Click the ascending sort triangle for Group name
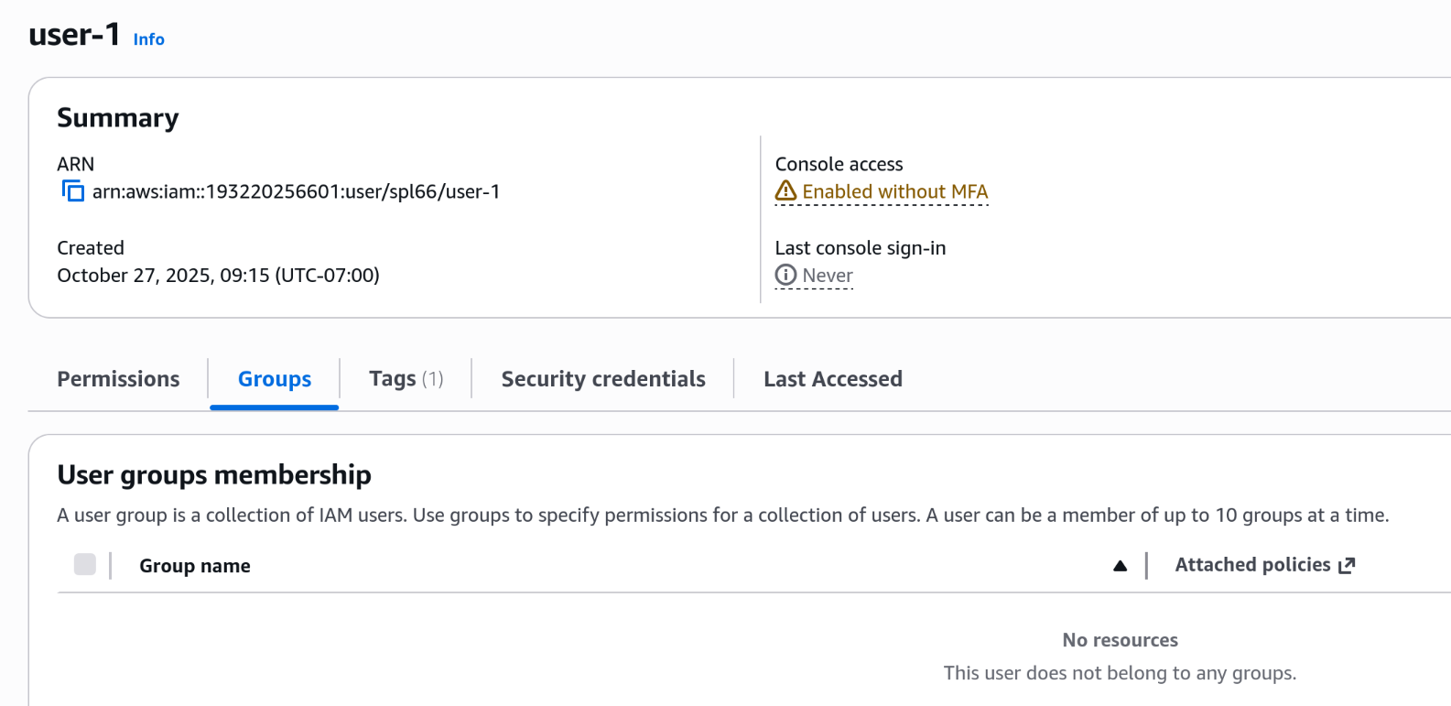 pyautogui.click(x=1120, y=566)
